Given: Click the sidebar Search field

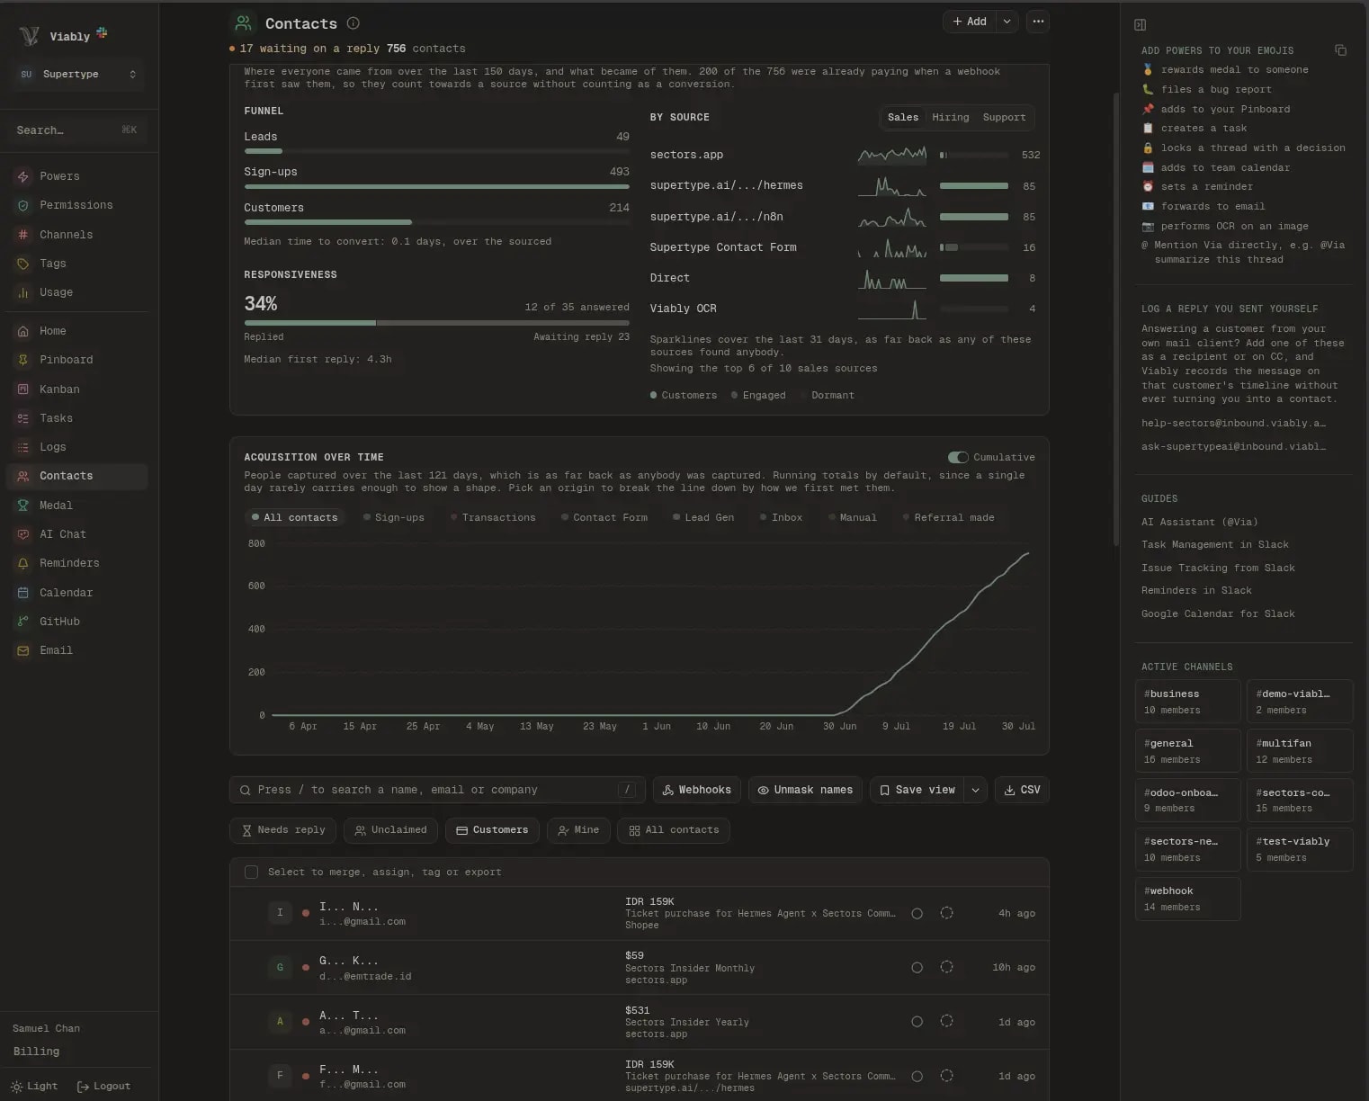Looking at the screenshot, I should point(77,130).
